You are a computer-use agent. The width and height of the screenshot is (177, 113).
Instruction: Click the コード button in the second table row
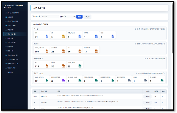point(148,102)
